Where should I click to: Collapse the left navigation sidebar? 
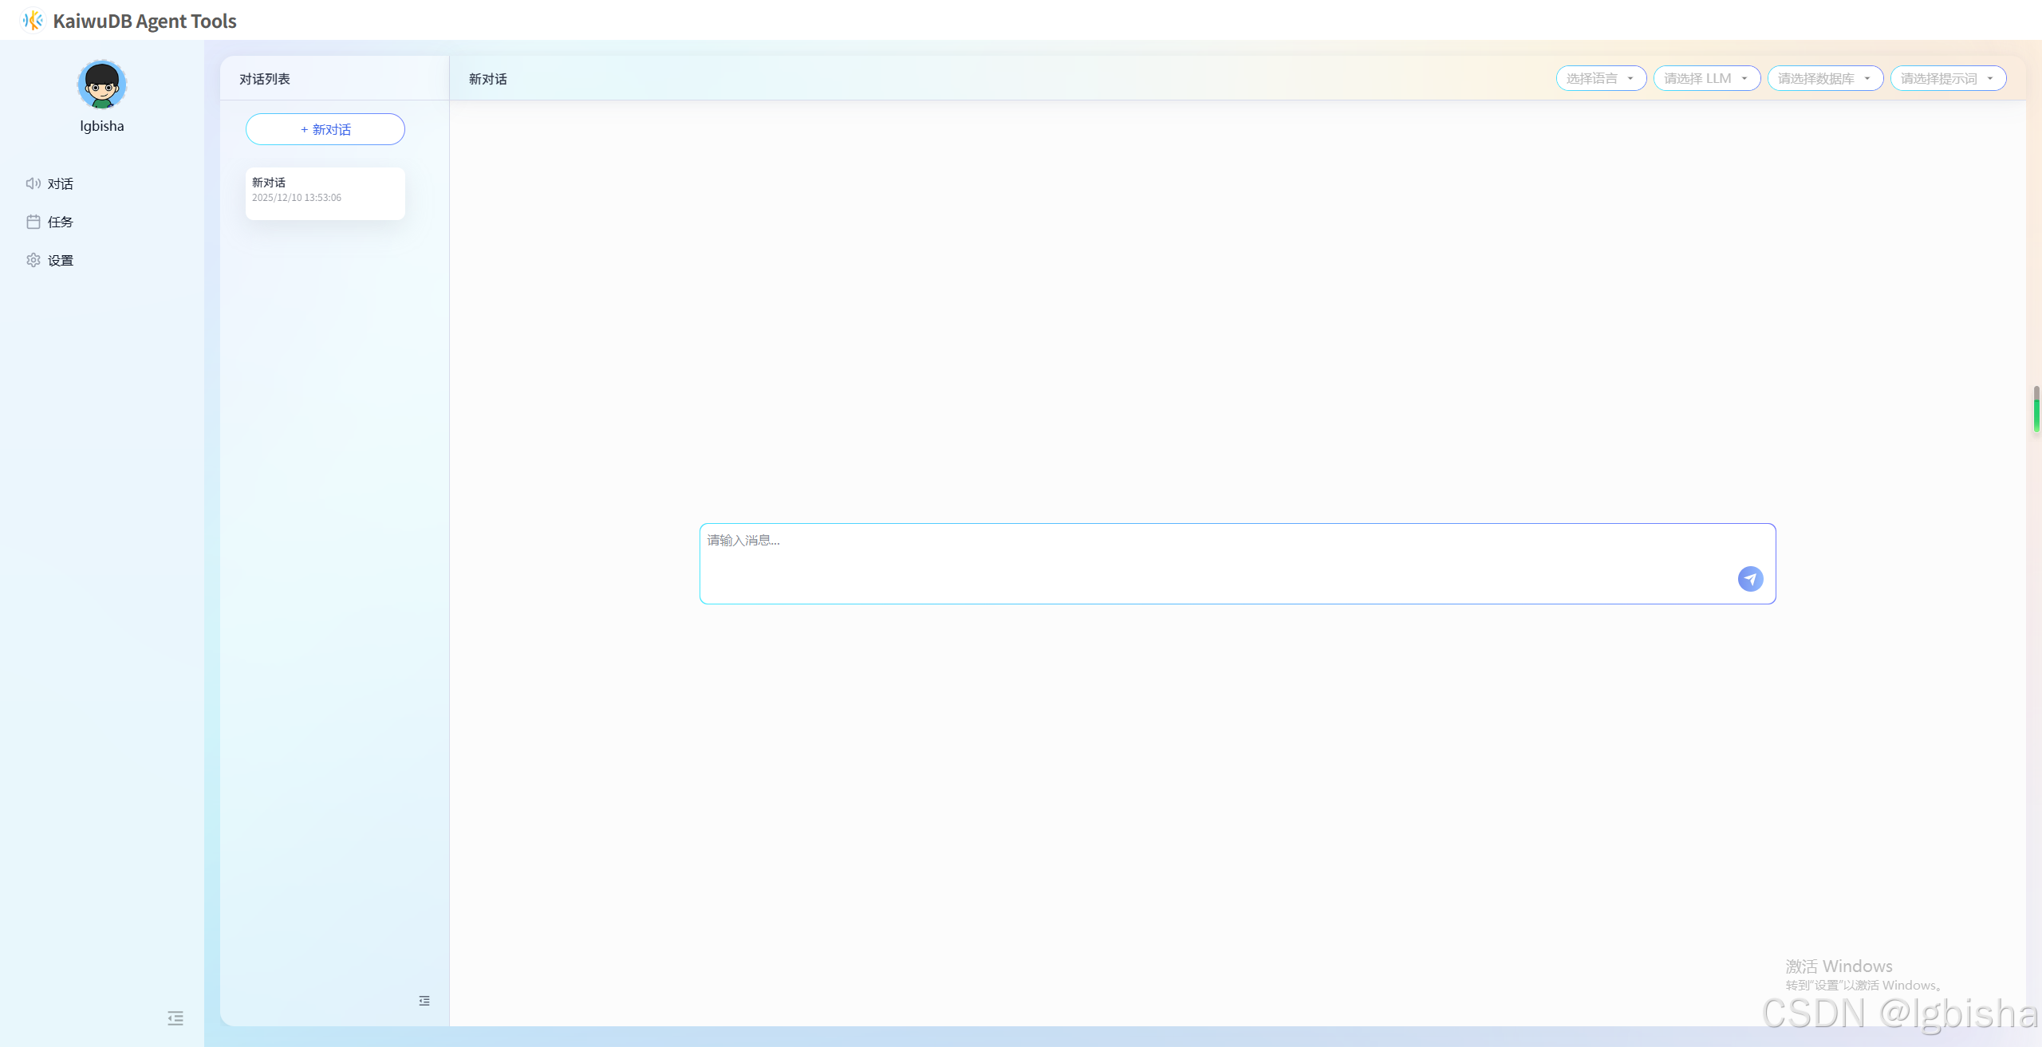(x=175, y=1018)
